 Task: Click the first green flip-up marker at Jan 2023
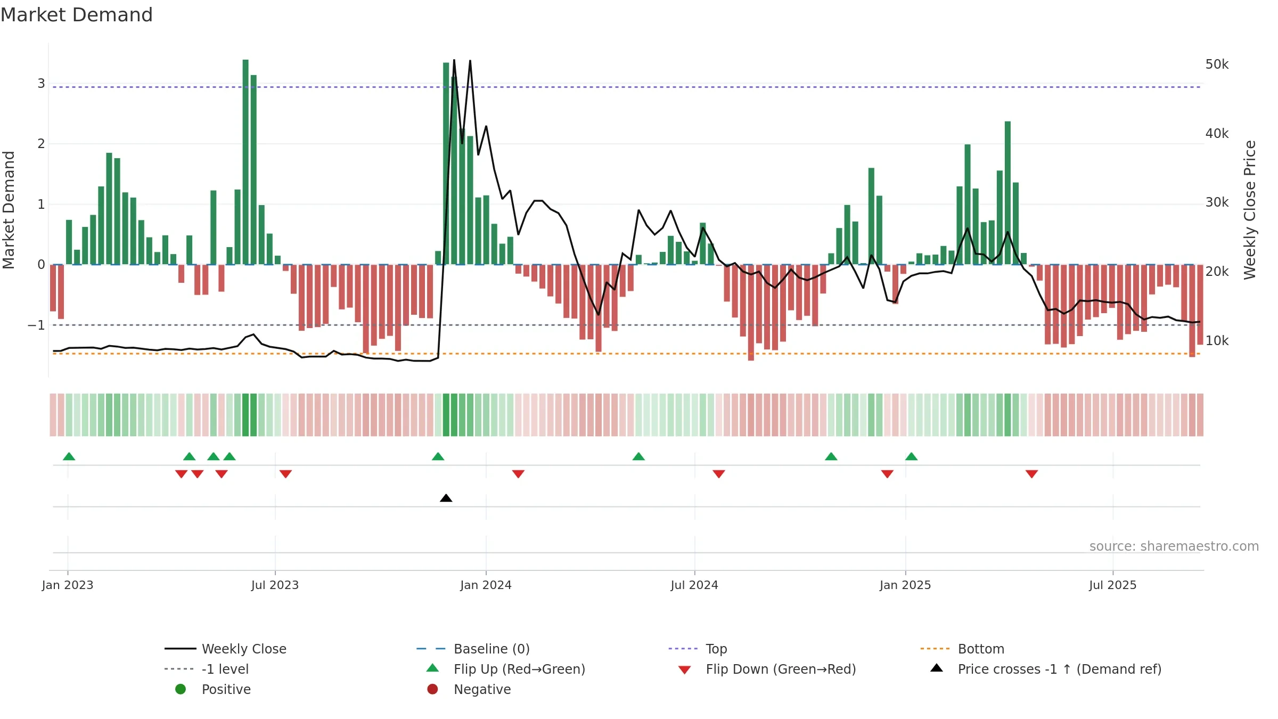(69, 456)
